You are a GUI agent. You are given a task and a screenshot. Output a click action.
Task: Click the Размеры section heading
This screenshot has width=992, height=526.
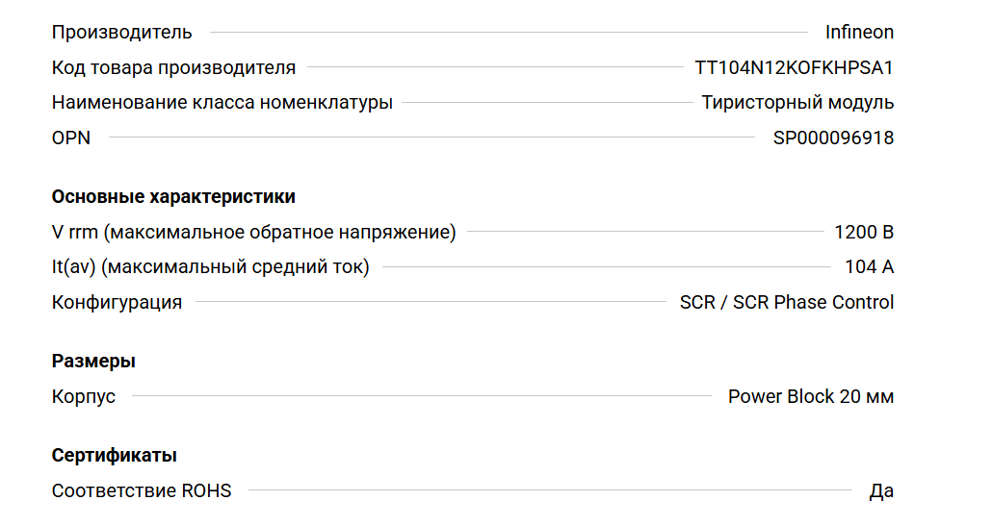tap(93, 362)
